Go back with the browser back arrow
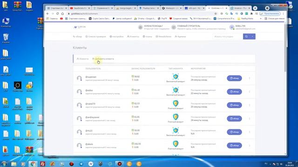Screen dimensions: 298x167 (47, 13)
